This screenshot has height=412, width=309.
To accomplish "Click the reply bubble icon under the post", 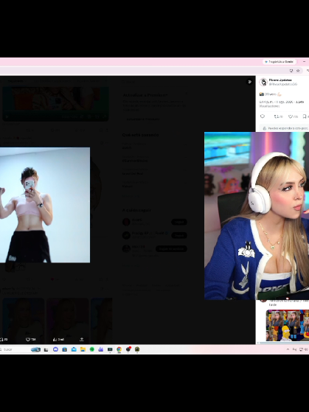I will pos(263,116).
